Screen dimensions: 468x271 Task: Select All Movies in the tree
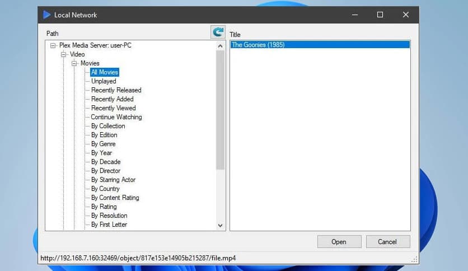[x=105, y=72]
